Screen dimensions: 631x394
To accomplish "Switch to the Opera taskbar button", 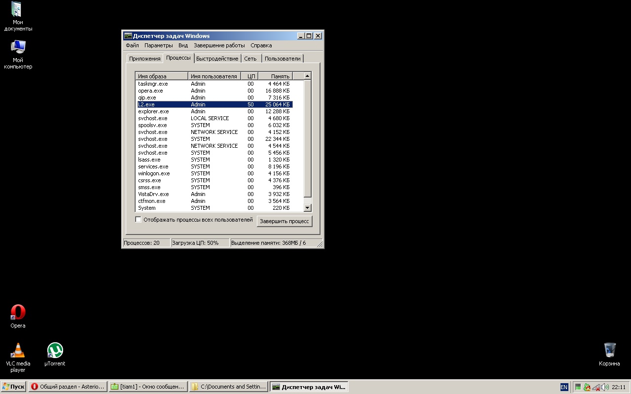I will click(68, 387).
